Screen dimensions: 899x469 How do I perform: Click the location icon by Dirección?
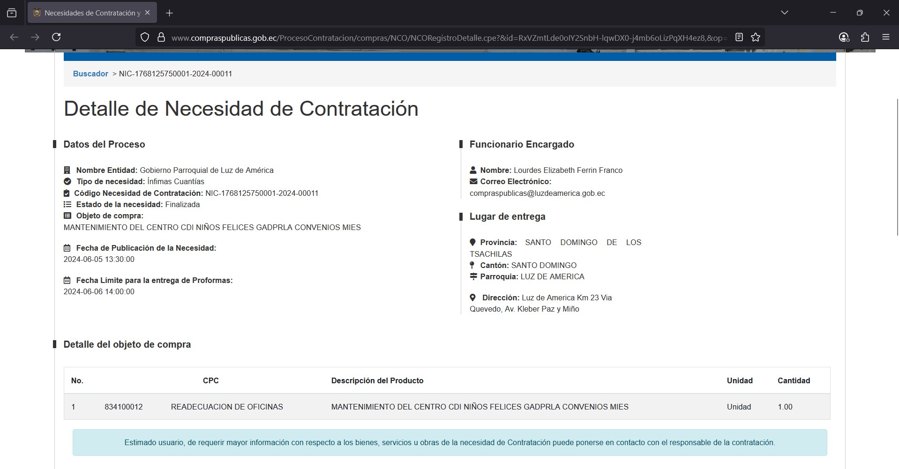(x=472, y=298)
